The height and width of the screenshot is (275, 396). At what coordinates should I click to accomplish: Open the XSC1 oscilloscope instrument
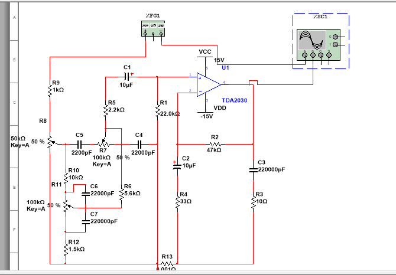pyautogui.click(x=319, y=45)
